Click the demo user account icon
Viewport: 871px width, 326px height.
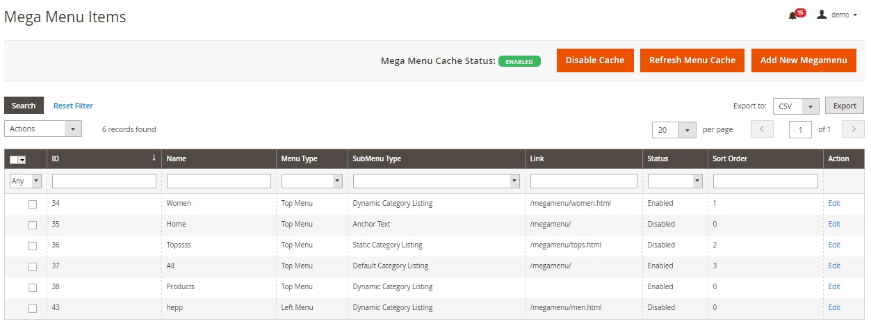tap(822, 15)
